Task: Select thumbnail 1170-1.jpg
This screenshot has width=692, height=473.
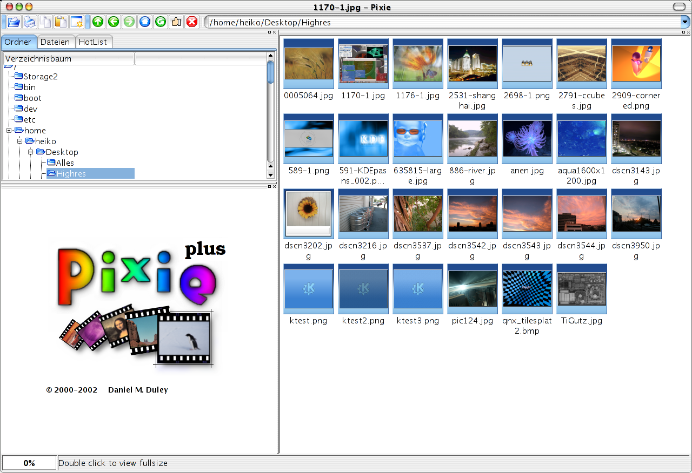Action: pos(363,64)
